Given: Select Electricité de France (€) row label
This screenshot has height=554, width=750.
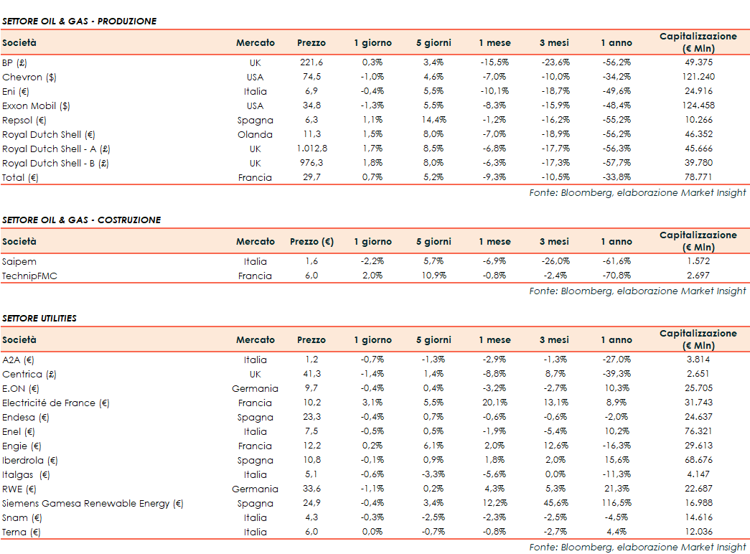Looking at the screenshot, I should tap(56, 403).
